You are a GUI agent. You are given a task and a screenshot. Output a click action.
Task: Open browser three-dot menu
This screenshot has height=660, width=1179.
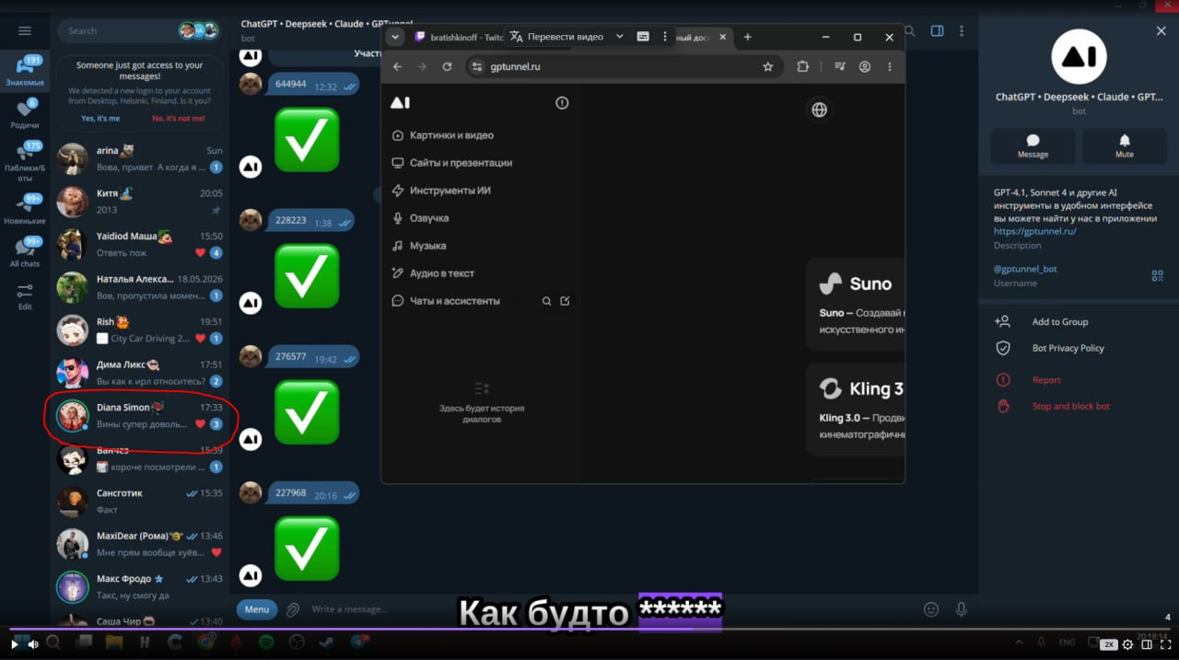[x=890, y=67]
